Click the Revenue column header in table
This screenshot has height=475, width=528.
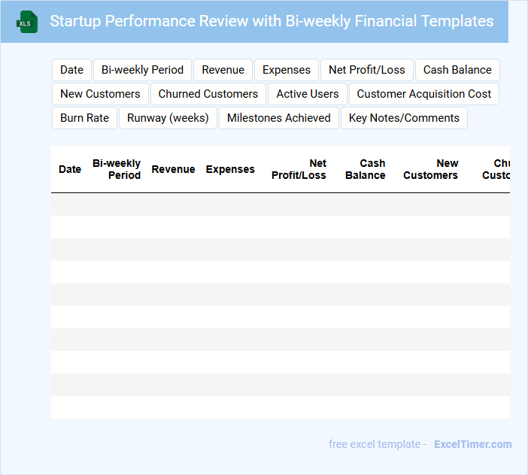173,169
